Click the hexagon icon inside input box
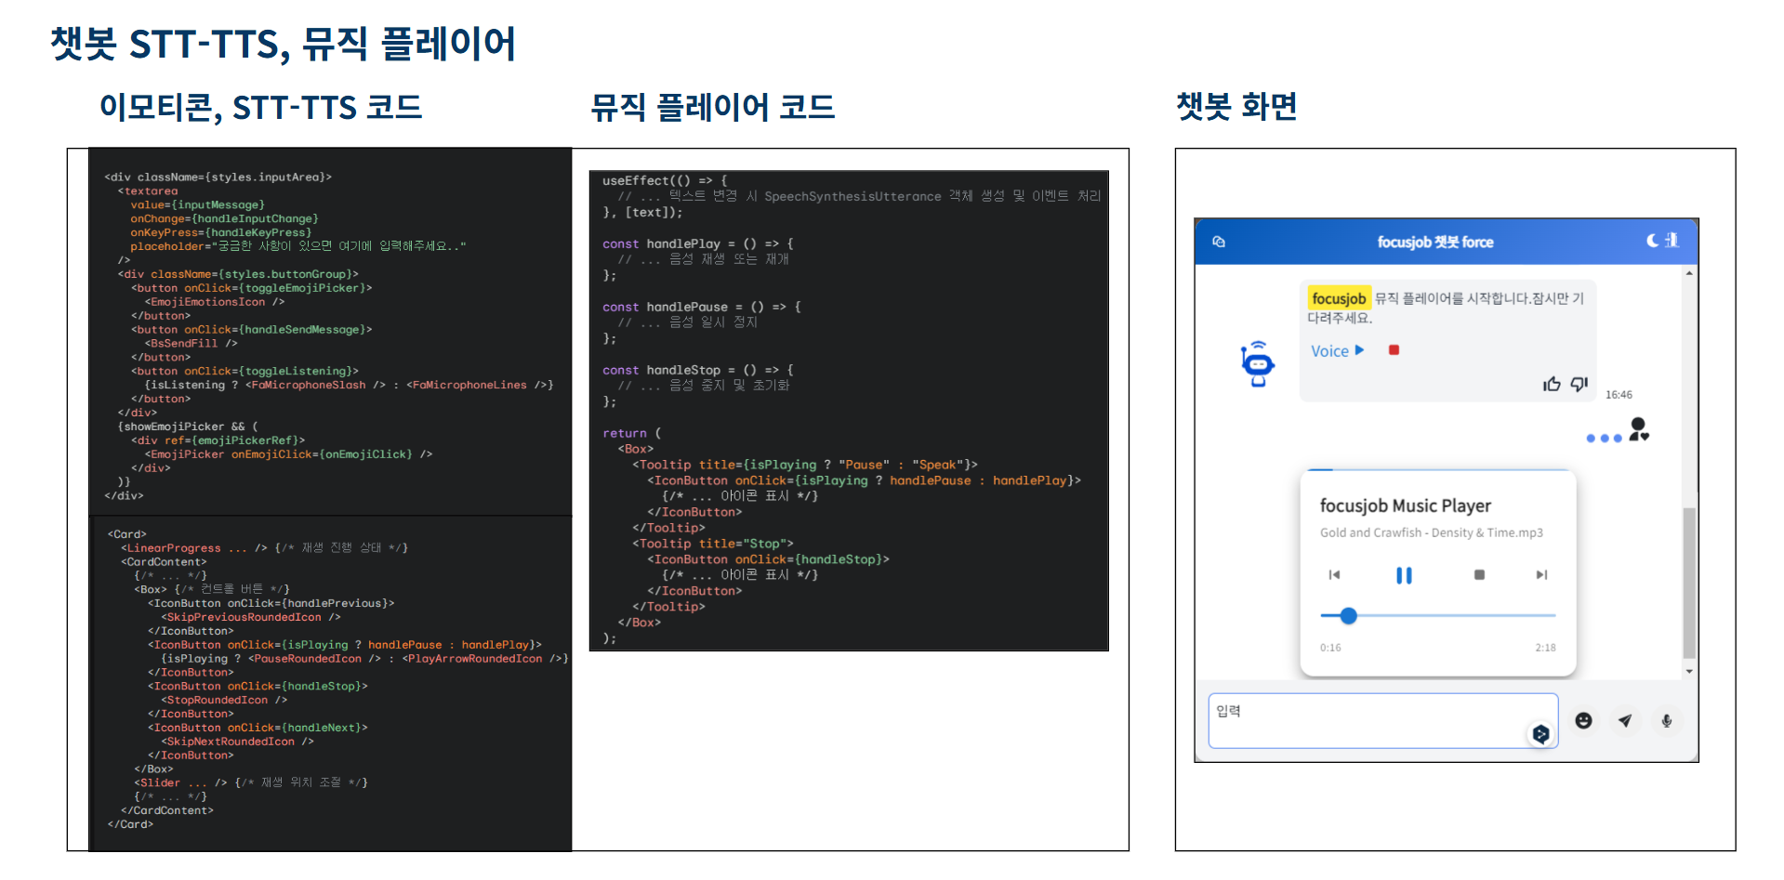Image resolution: width=1784 pixels, height=880 pixels. pyautogui.click(x=1540, y=734)
